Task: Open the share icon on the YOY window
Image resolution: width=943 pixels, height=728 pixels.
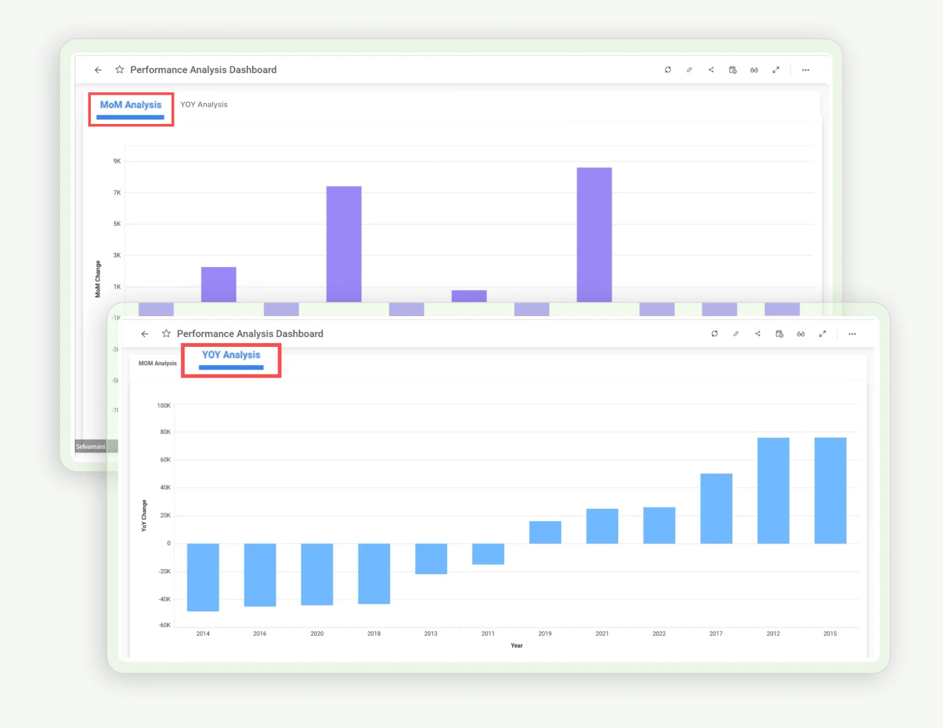Action: pyautogui.click(x=758, y=333)
